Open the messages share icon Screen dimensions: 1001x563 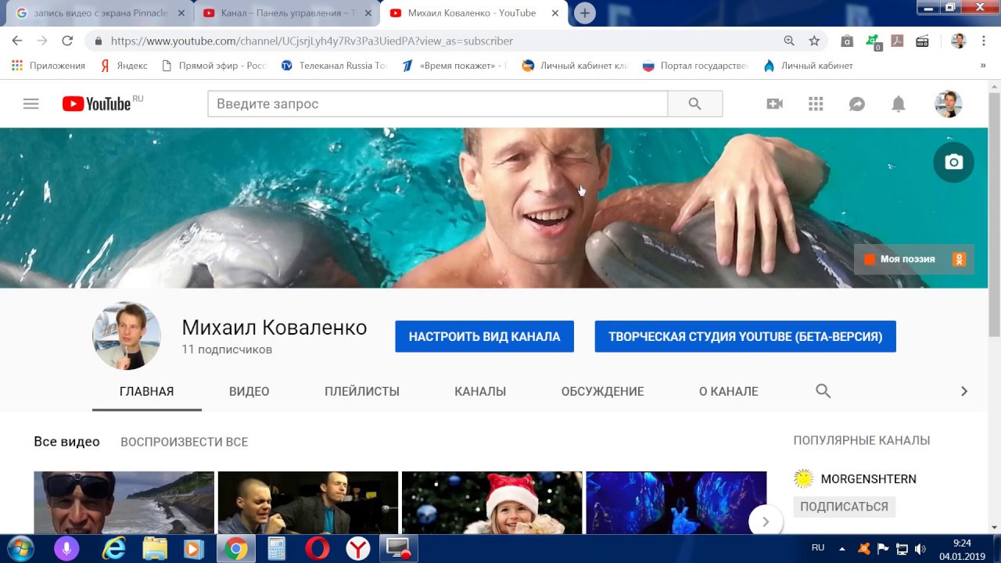point(857,104)
